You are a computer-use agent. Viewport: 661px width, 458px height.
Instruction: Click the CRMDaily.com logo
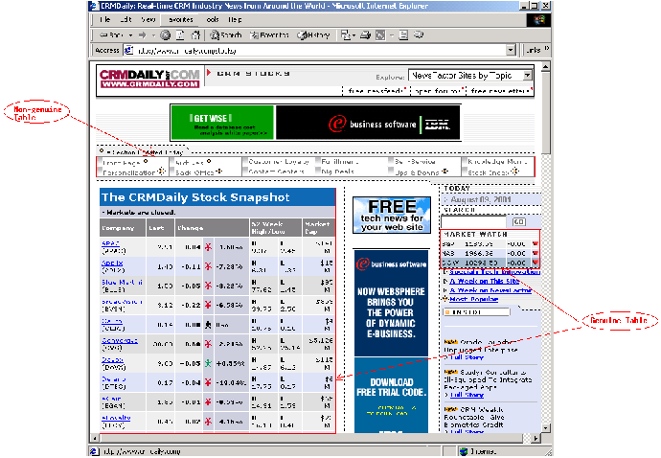[x=149, y=78]
